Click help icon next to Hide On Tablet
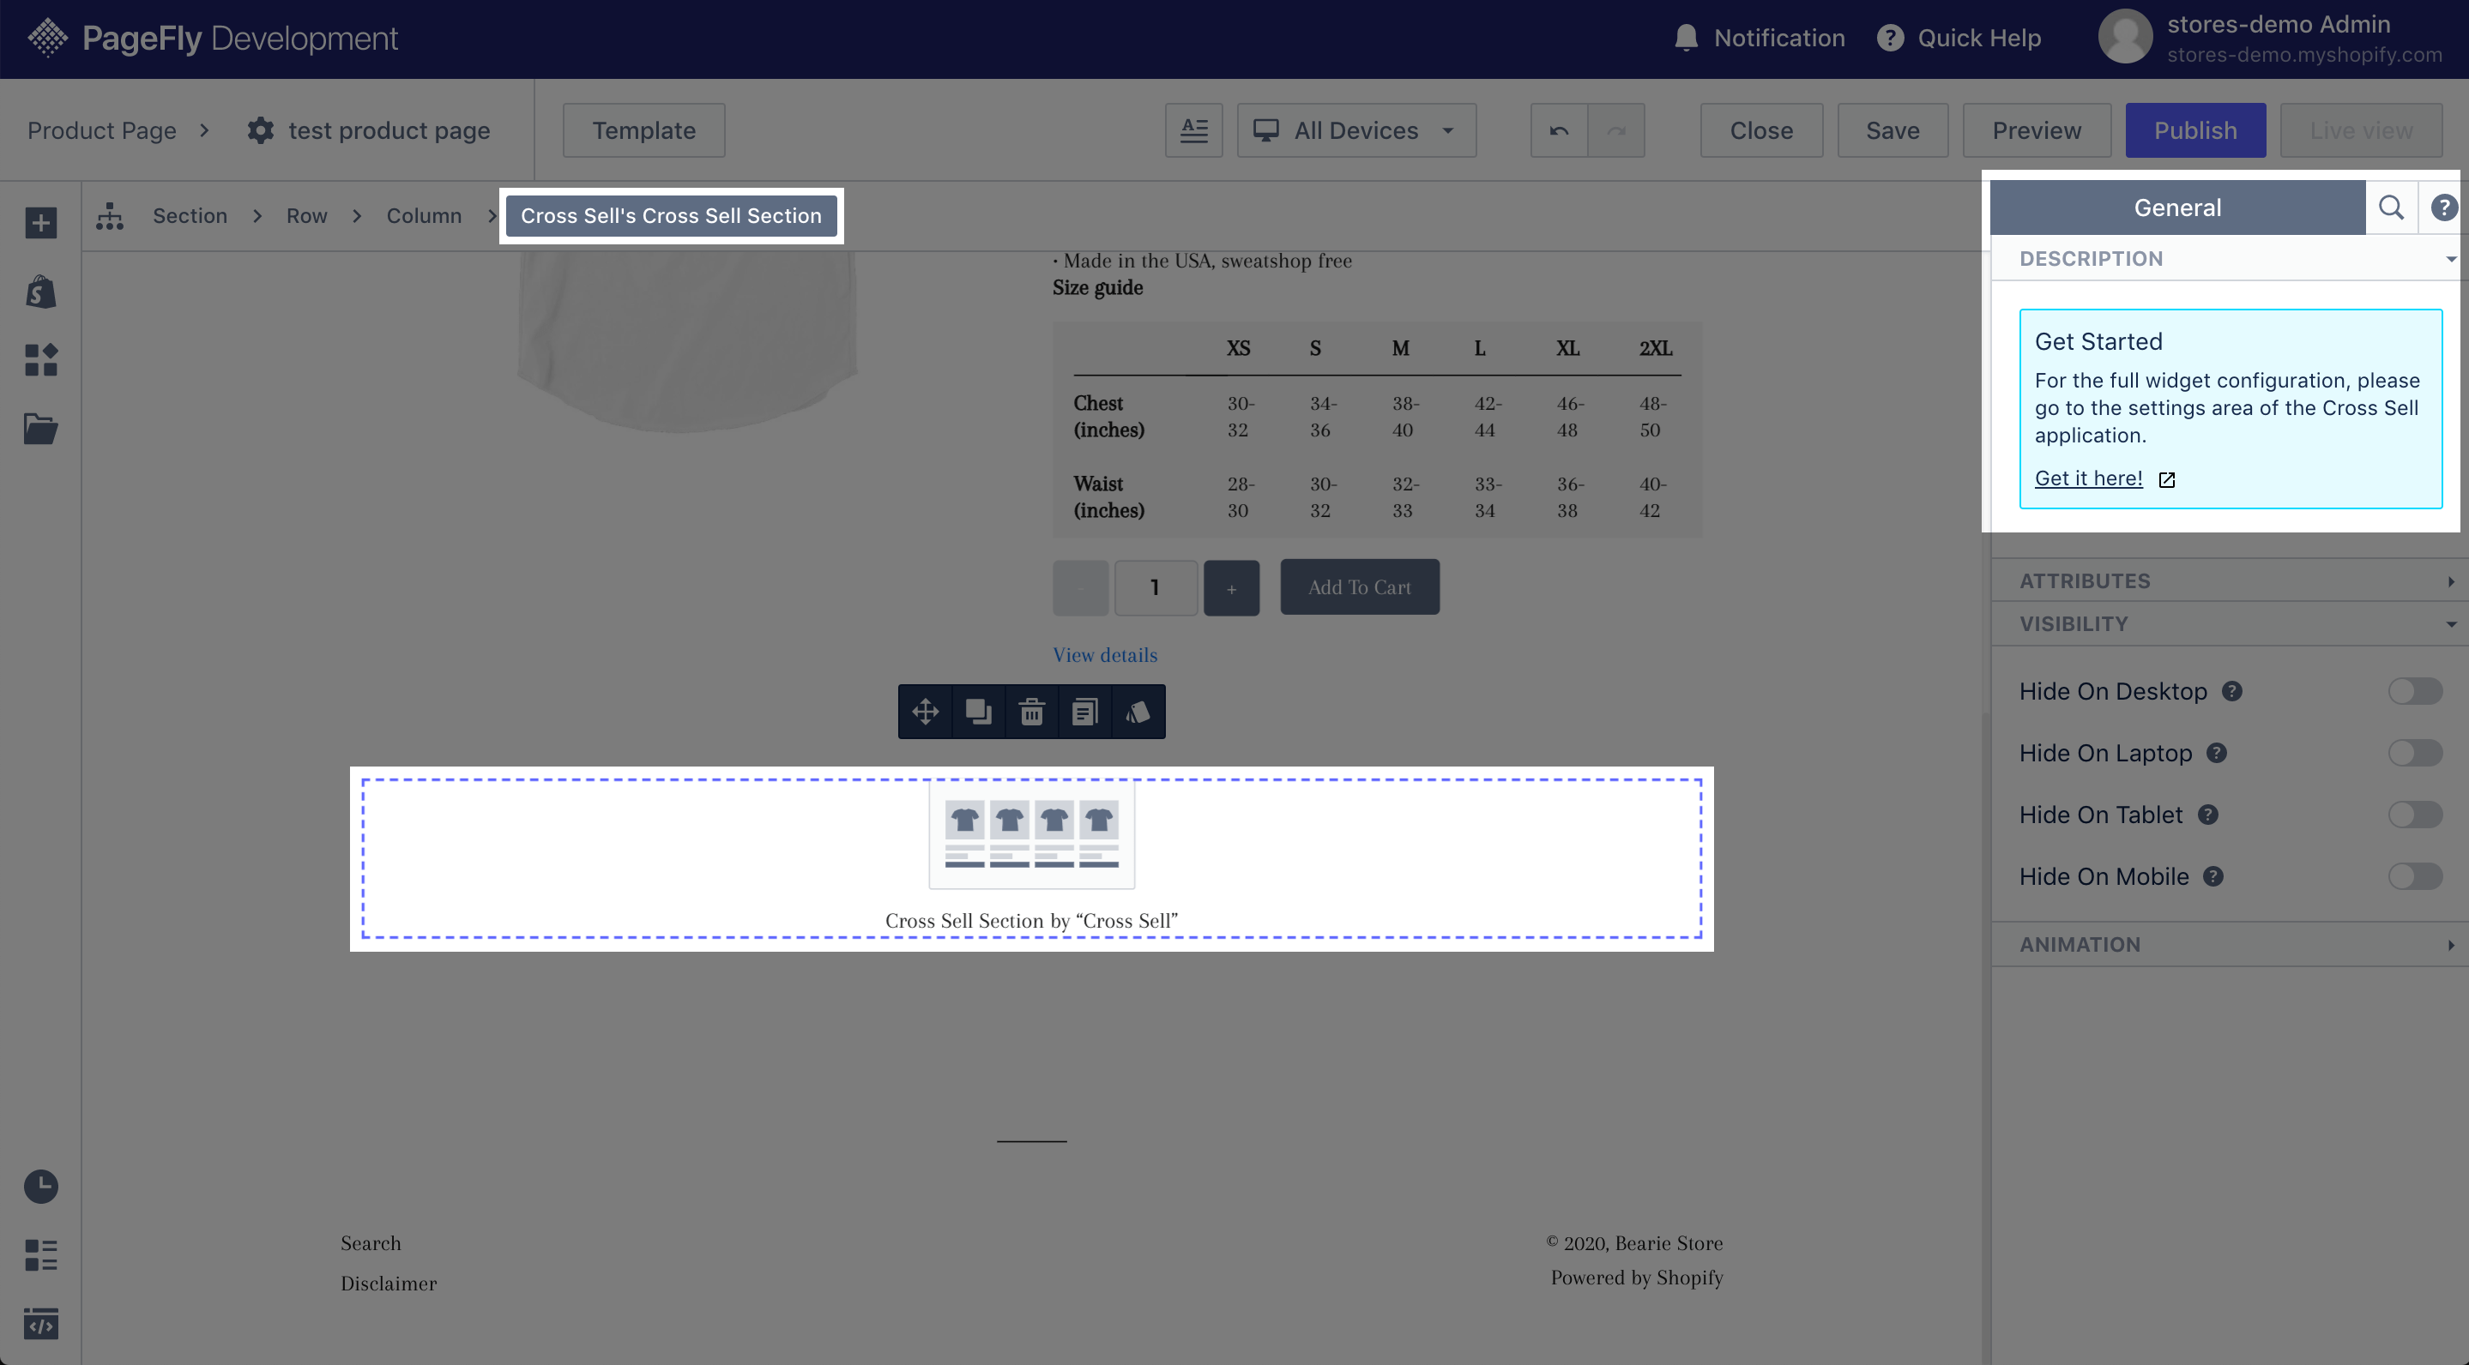2469x1365 pixels. (x=2207, y=815)
